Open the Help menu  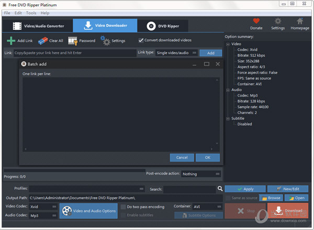tap(45, 13)
